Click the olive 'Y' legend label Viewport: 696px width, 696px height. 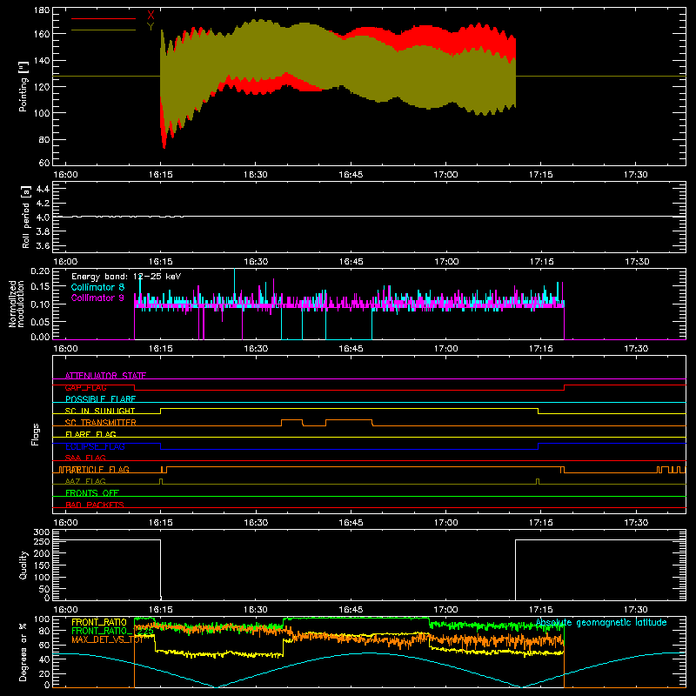click(151, 27)
